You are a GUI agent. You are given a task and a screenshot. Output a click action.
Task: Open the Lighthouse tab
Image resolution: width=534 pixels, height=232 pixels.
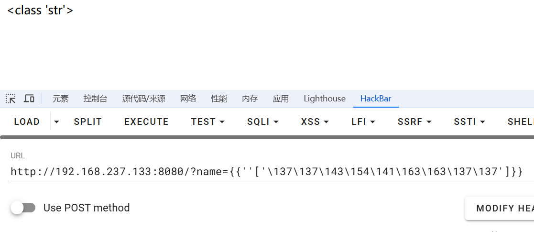pyautogui.click(x=324, y=99)
